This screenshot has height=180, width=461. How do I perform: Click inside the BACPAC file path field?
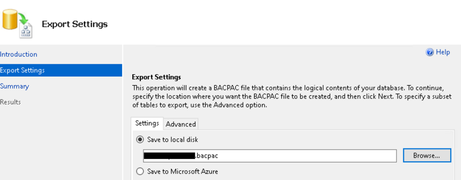(x=270, y=156)
